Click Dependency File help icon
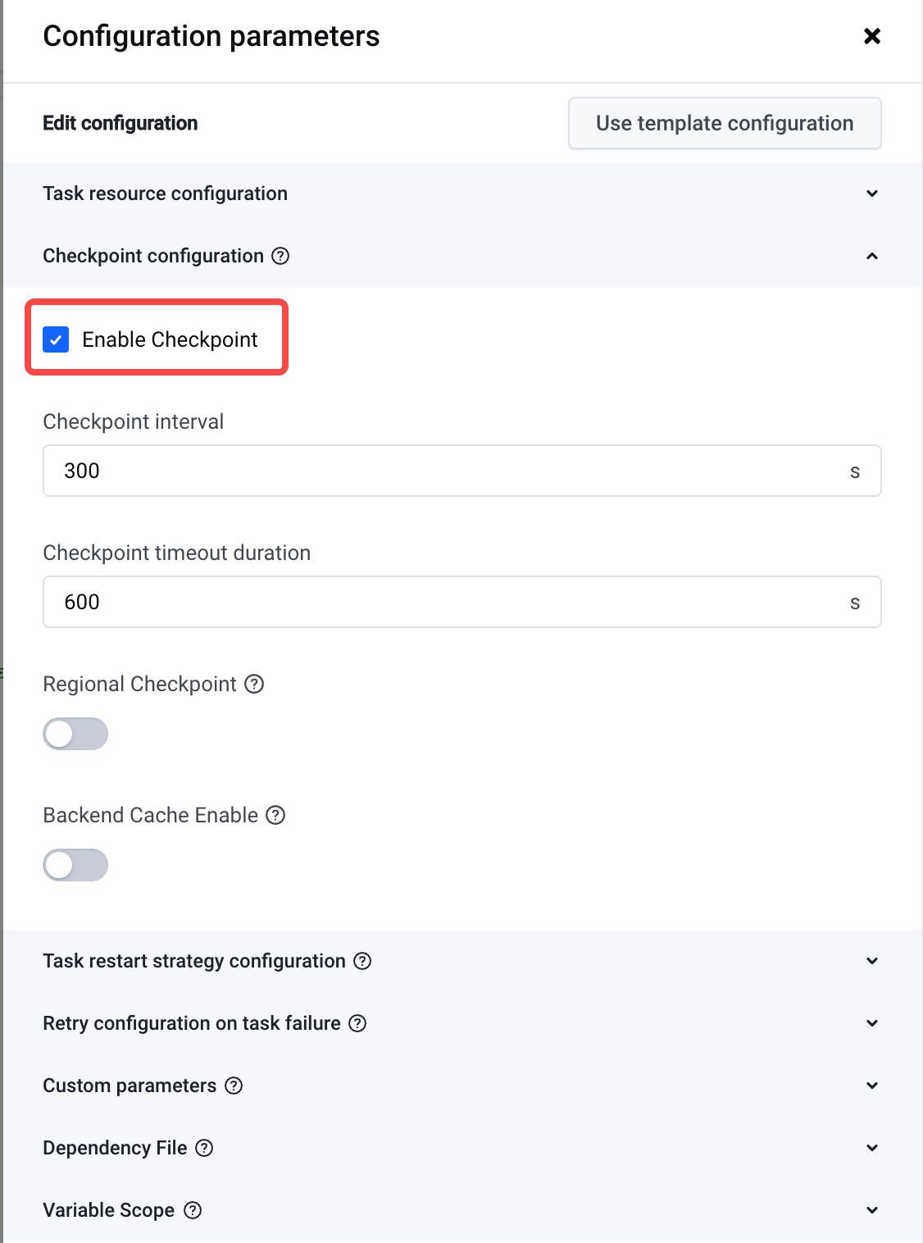The height and width of the screenshot is (1243, 923). tap(204, 1148)
